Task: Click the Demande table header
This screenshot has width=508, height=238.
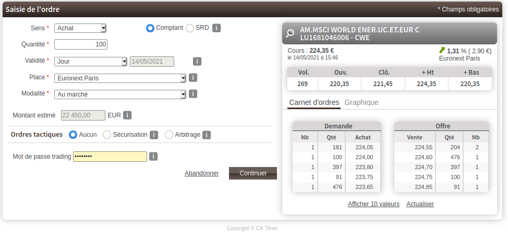Action: coord(337,126)
